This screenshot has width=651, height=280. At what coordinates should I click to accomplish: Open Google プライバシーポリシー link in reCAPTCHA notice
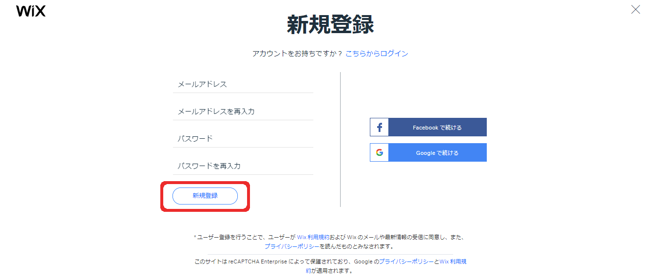406,261
